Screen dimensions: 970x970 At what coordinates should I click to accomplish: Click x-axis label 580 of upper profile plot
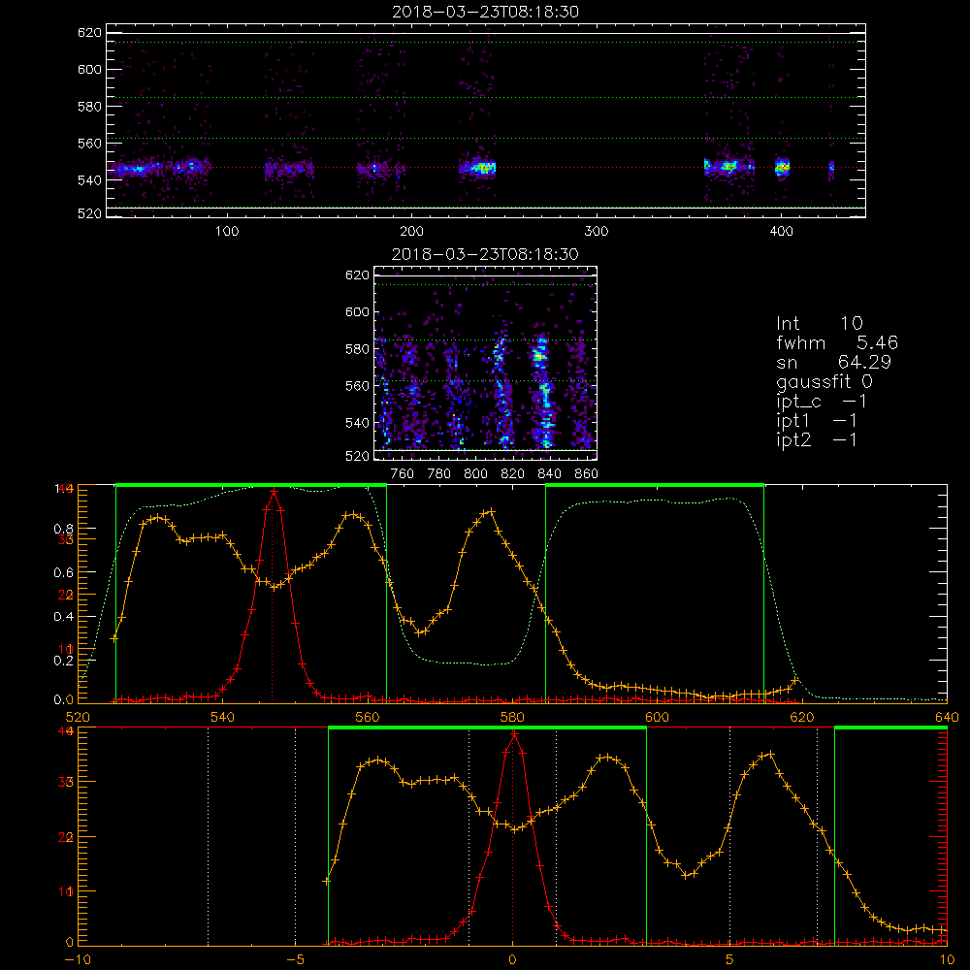tap(512, 717)
